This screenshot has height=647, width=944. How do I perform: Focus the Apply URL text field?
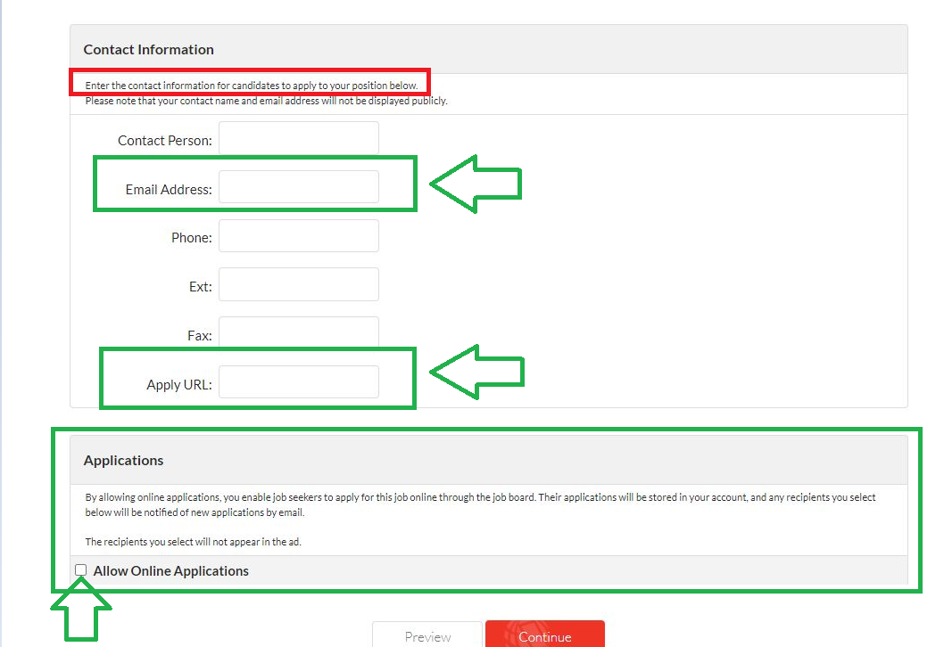click(x=298, y=382)
